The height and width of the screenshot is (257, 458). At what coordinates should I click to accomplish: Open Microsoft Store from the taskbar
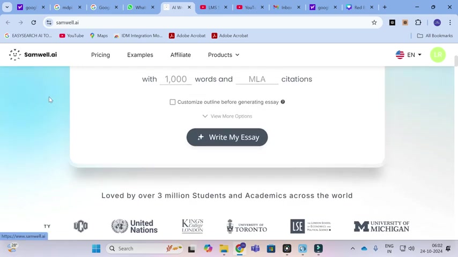271,248
